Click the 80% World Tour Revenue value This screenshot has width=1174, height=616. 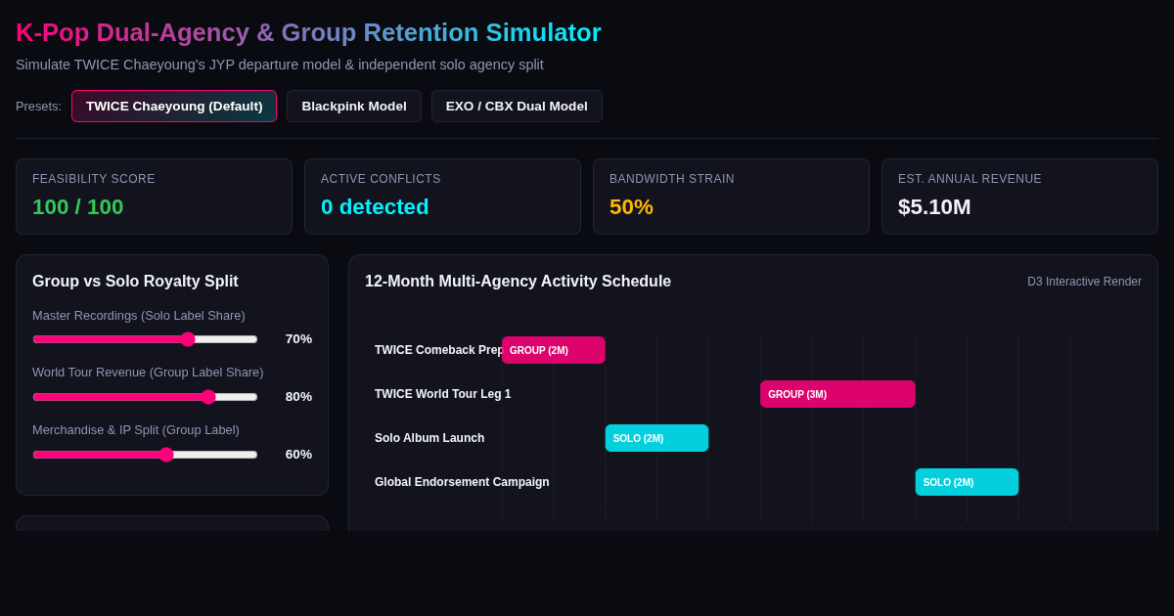pos(298,397)
